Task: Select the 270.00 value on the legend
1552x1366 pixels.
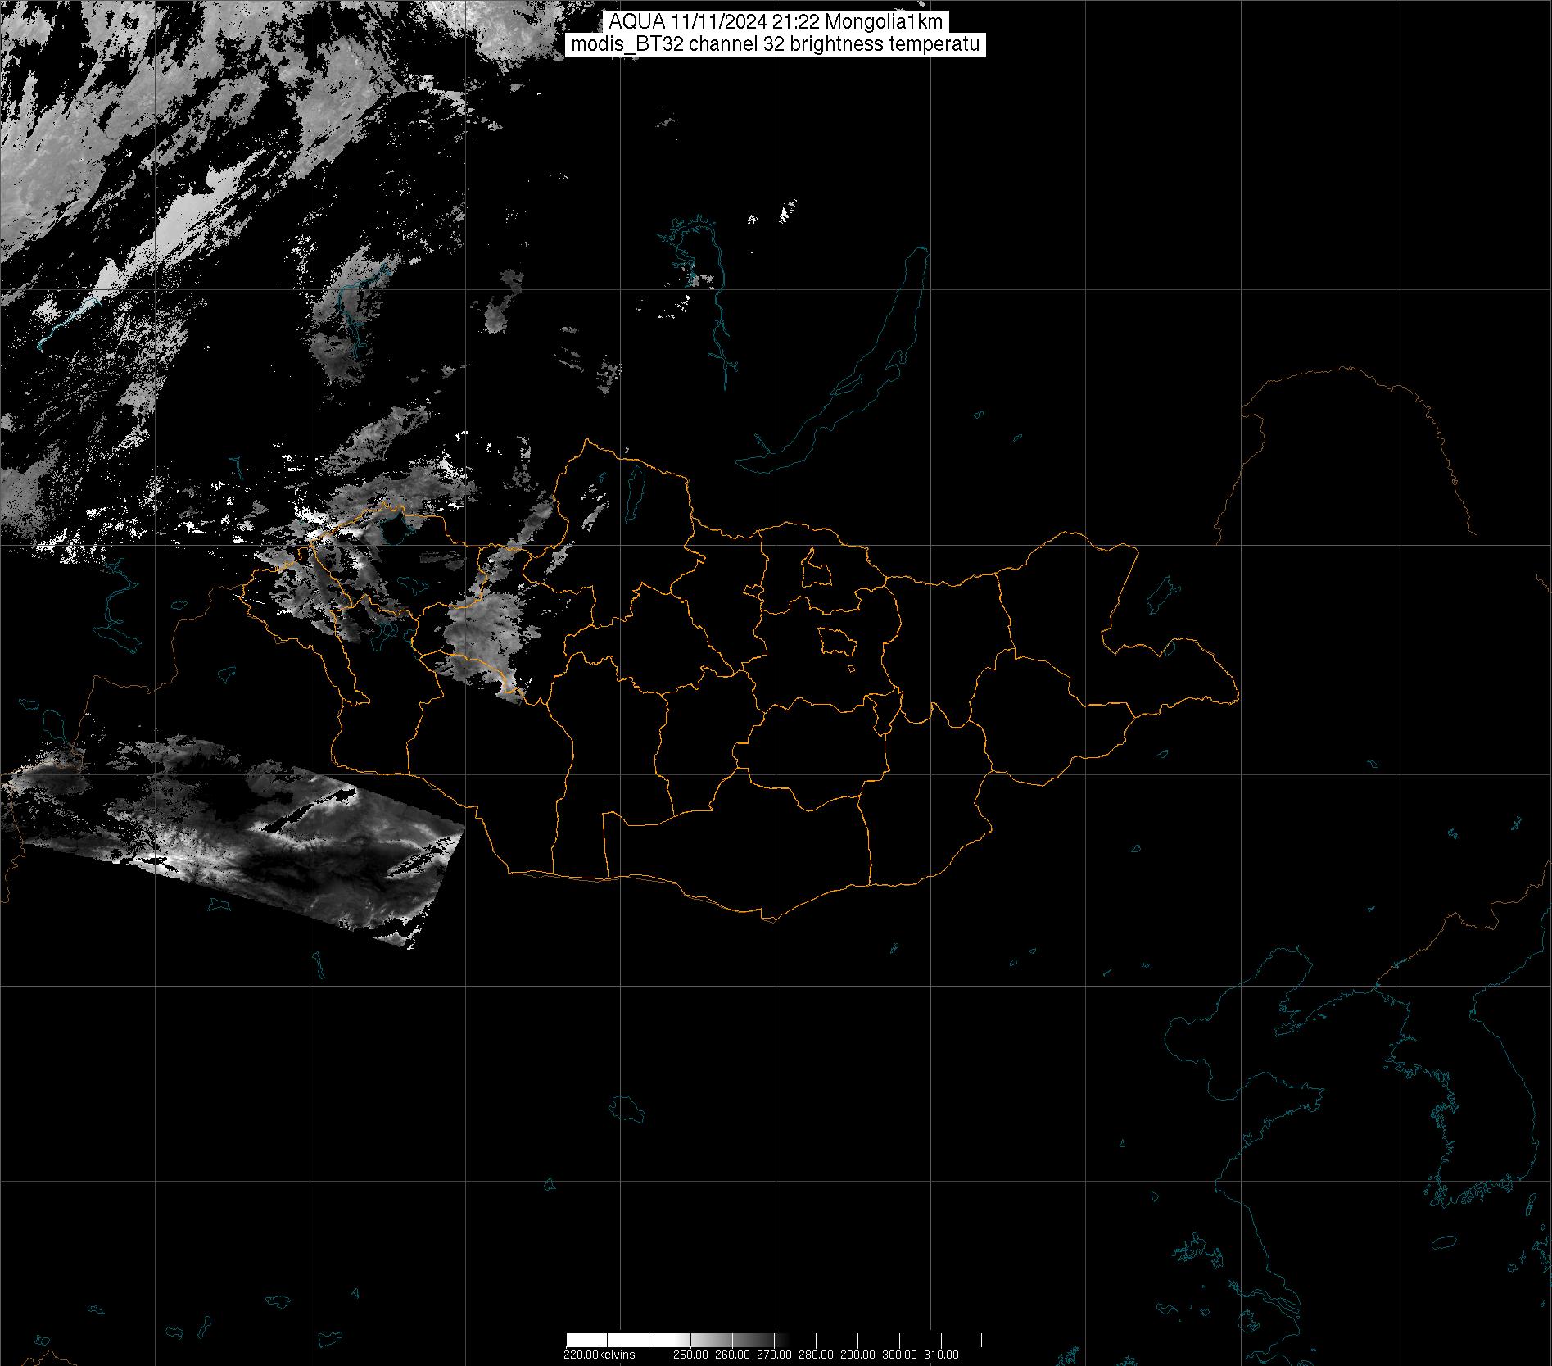Action: point(774,1355)
